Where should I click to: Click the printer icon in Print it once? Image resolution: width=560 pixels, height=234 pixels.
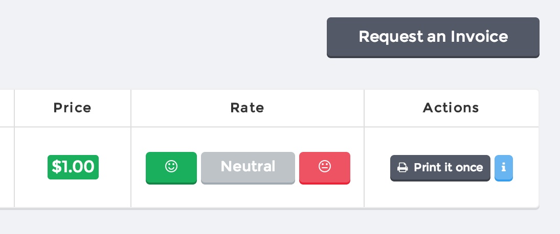(403, 168)
